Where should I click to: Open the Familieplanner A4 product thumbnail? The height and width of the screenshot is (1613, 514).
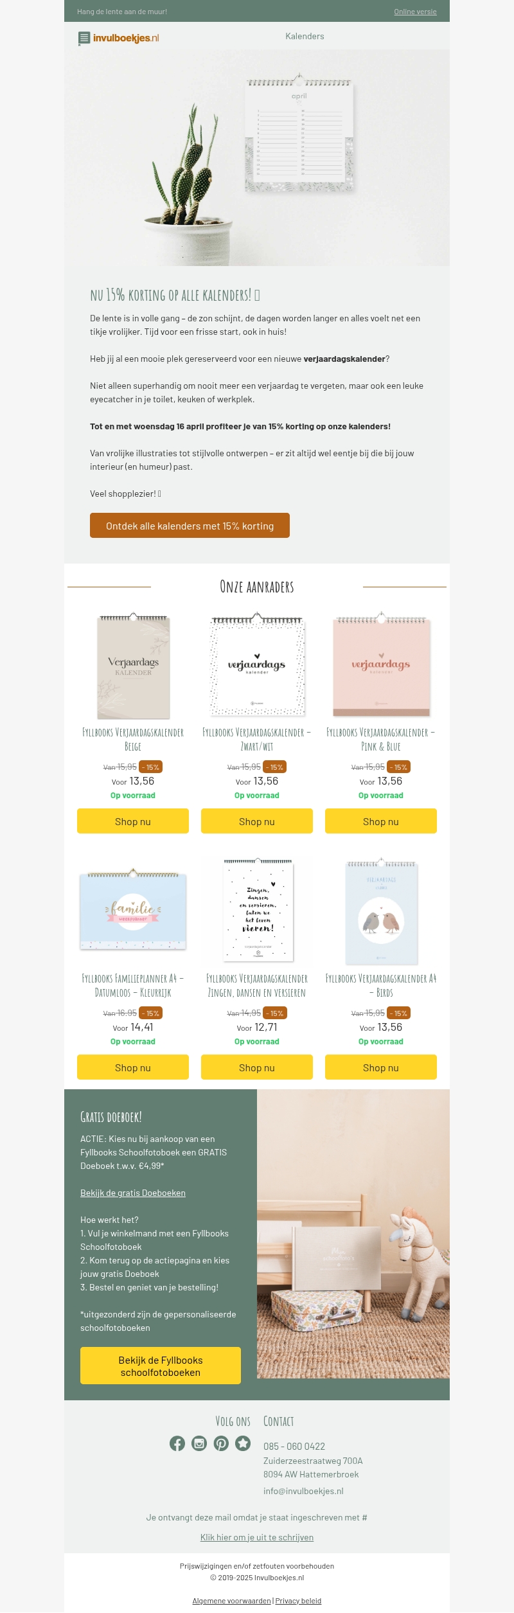pos(133,910)
